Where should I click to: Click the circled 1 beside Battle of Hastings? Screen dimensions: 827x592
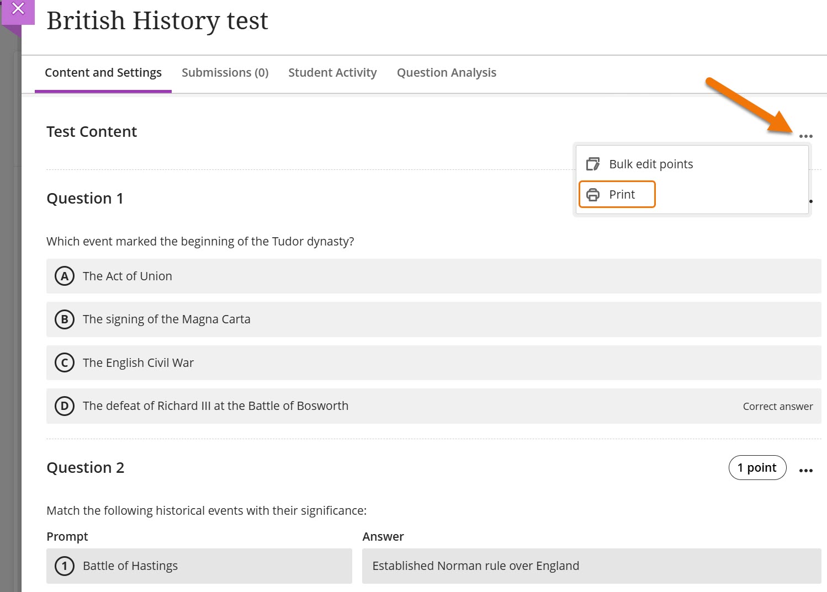tap(64, 566)
